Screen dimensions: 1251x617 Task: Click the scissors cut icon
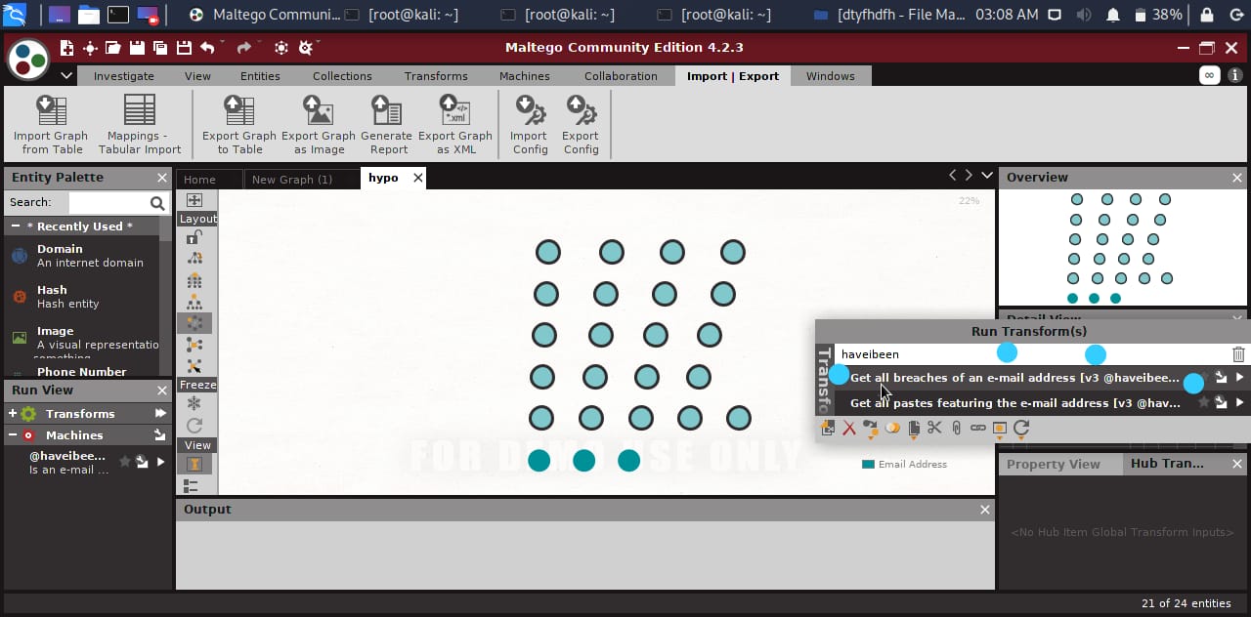[934, 428]
